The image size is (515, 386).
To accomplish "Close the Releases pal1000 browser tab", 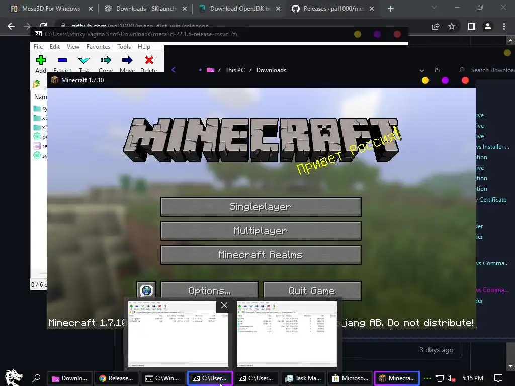I will [372, 9].
